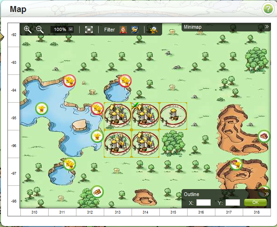
Task: Click the X coordinate input field
Action: [203, 202]
